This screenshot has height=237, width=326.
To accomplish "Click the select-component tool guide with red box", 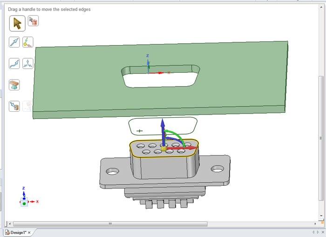I will [x=33, y=21].
